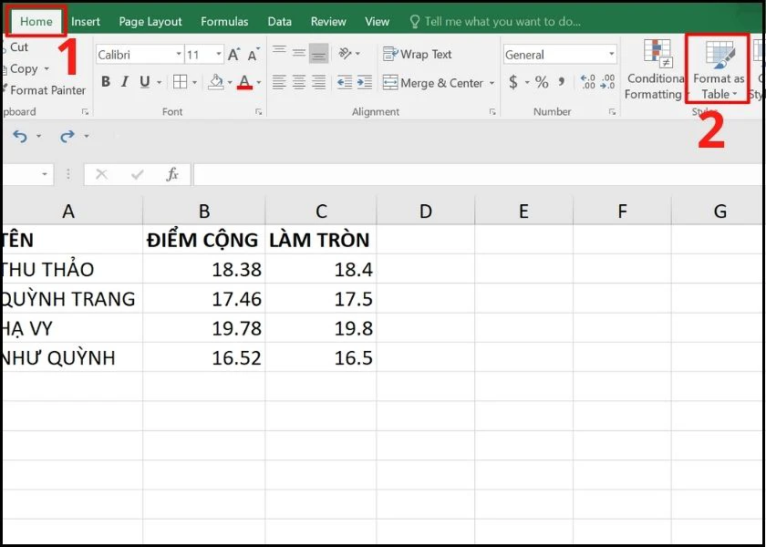Expand the Borders dropdown arrow

pos(194,83)
